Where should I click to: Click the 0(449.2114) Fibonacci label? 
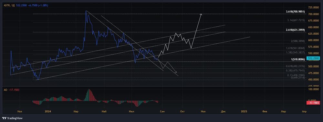(298, 77)
